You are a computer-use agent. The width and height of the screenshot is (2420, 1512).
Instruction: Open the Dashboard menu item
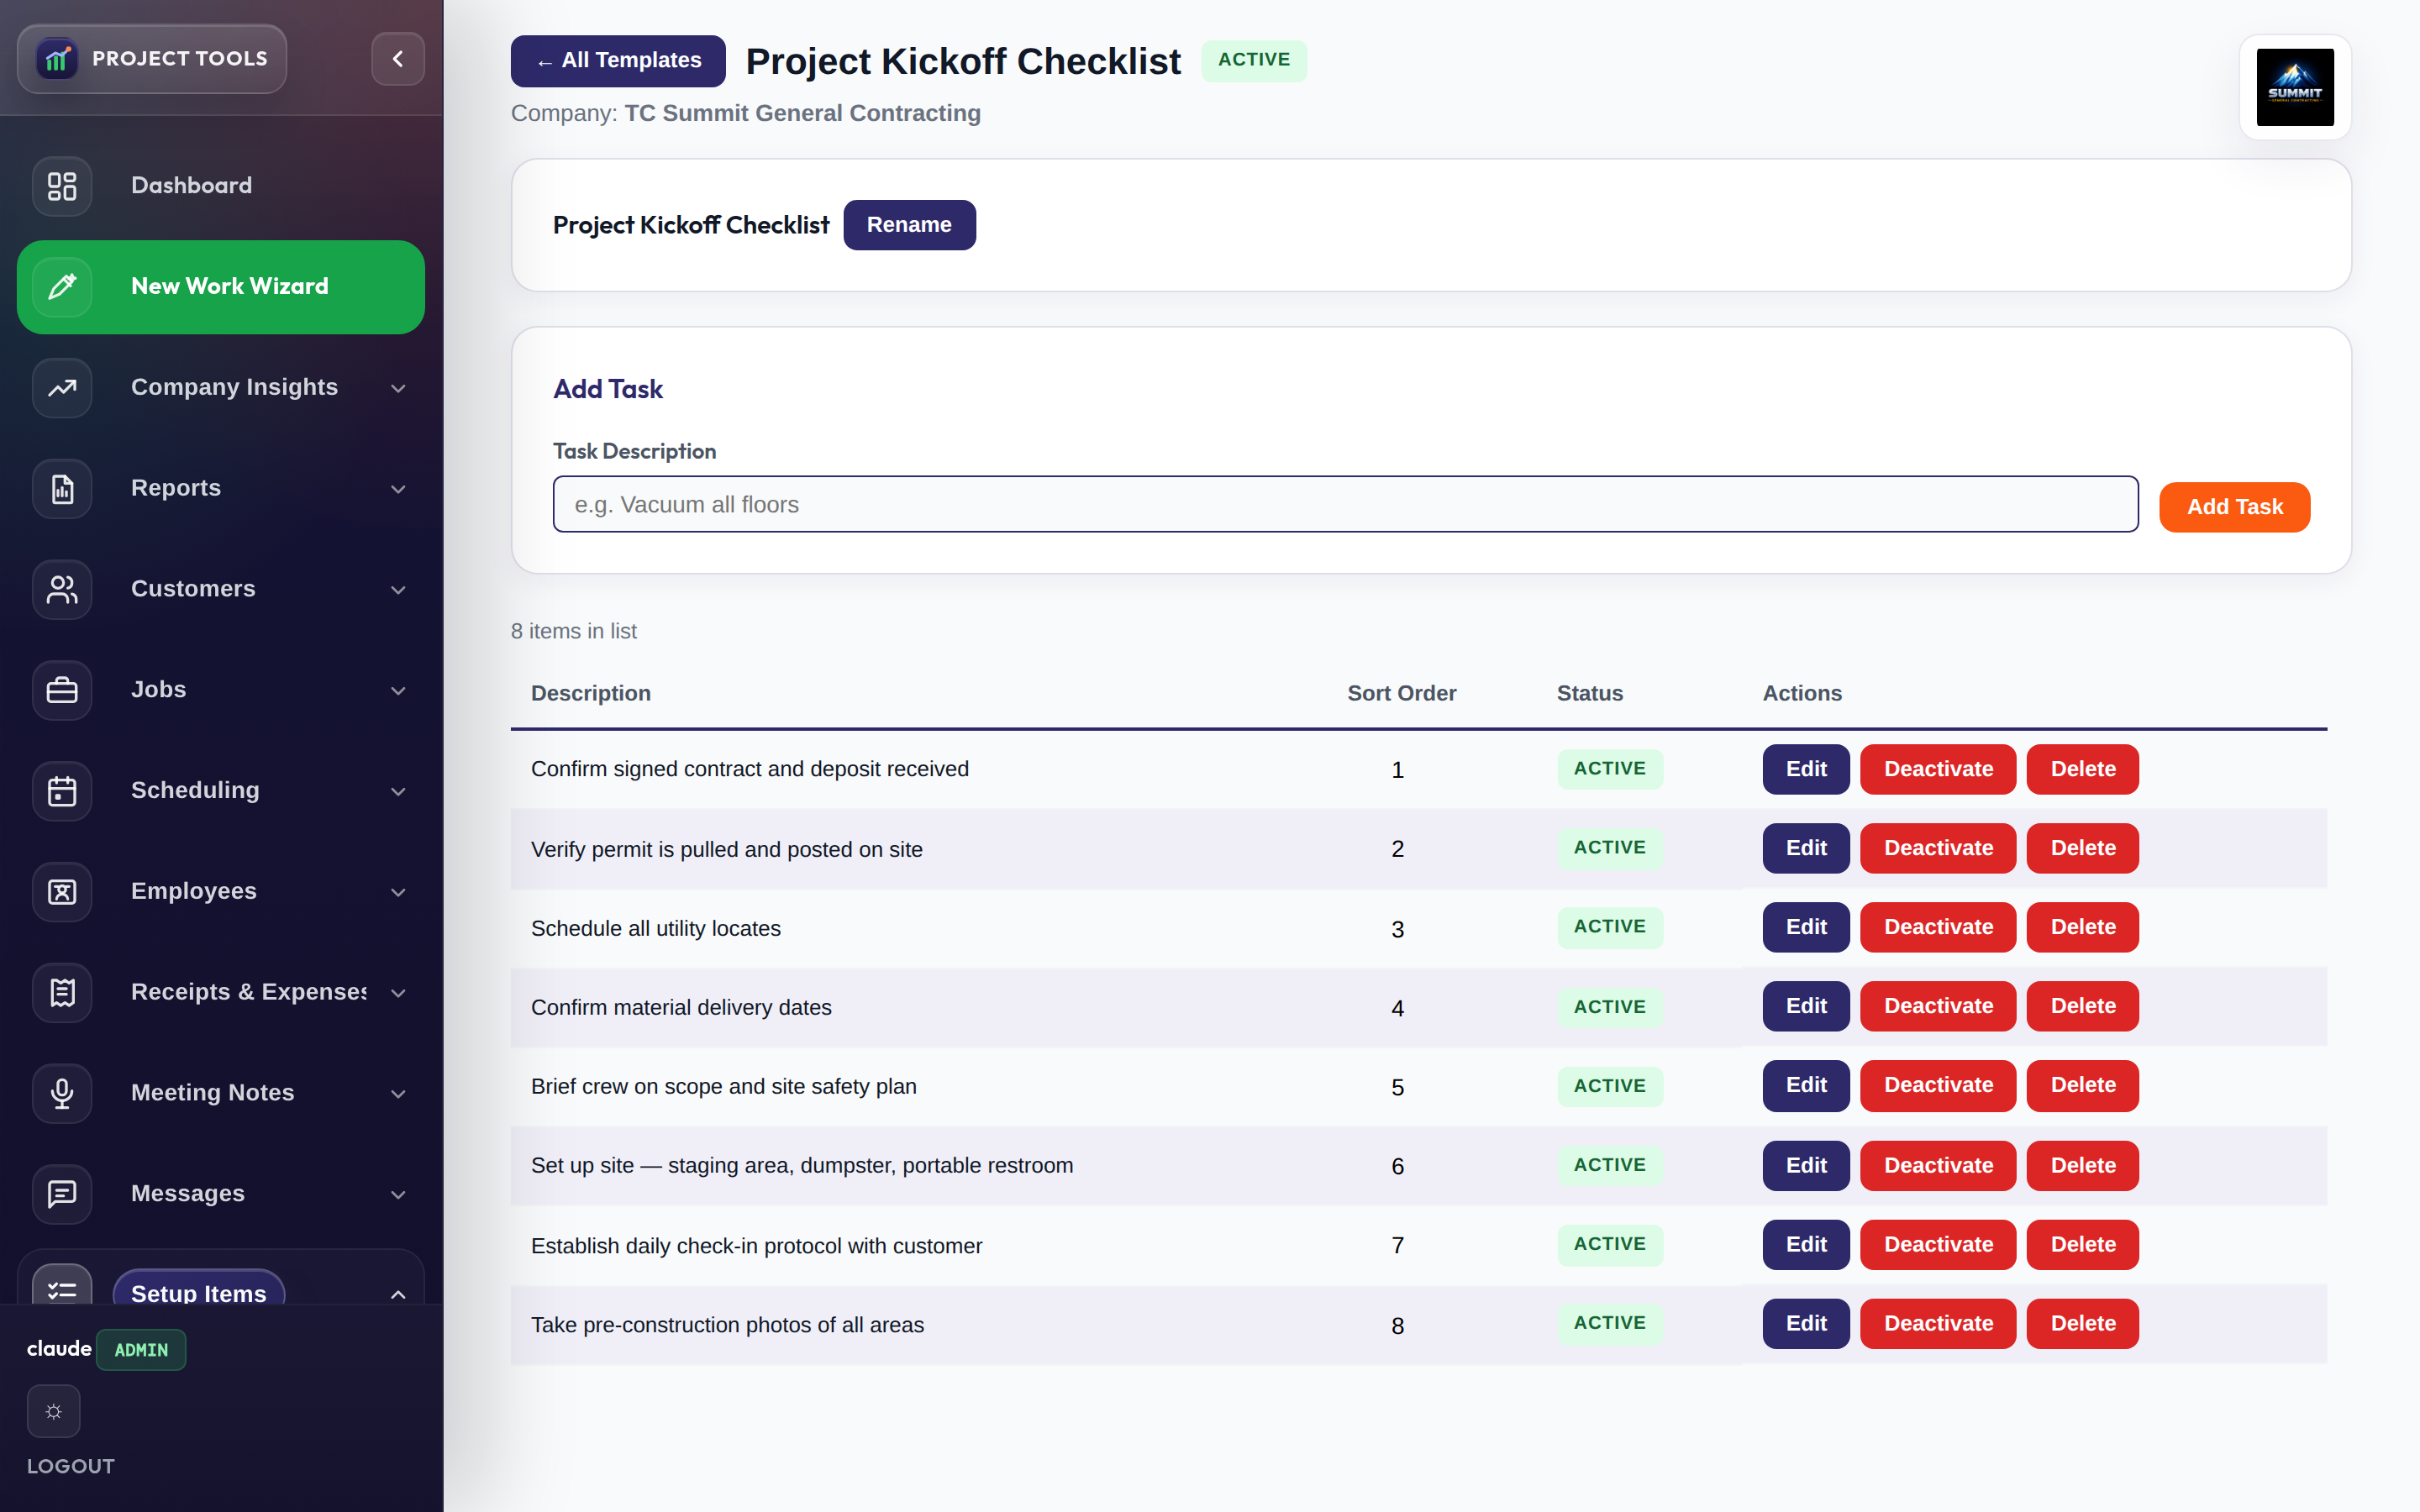point(221,186)
